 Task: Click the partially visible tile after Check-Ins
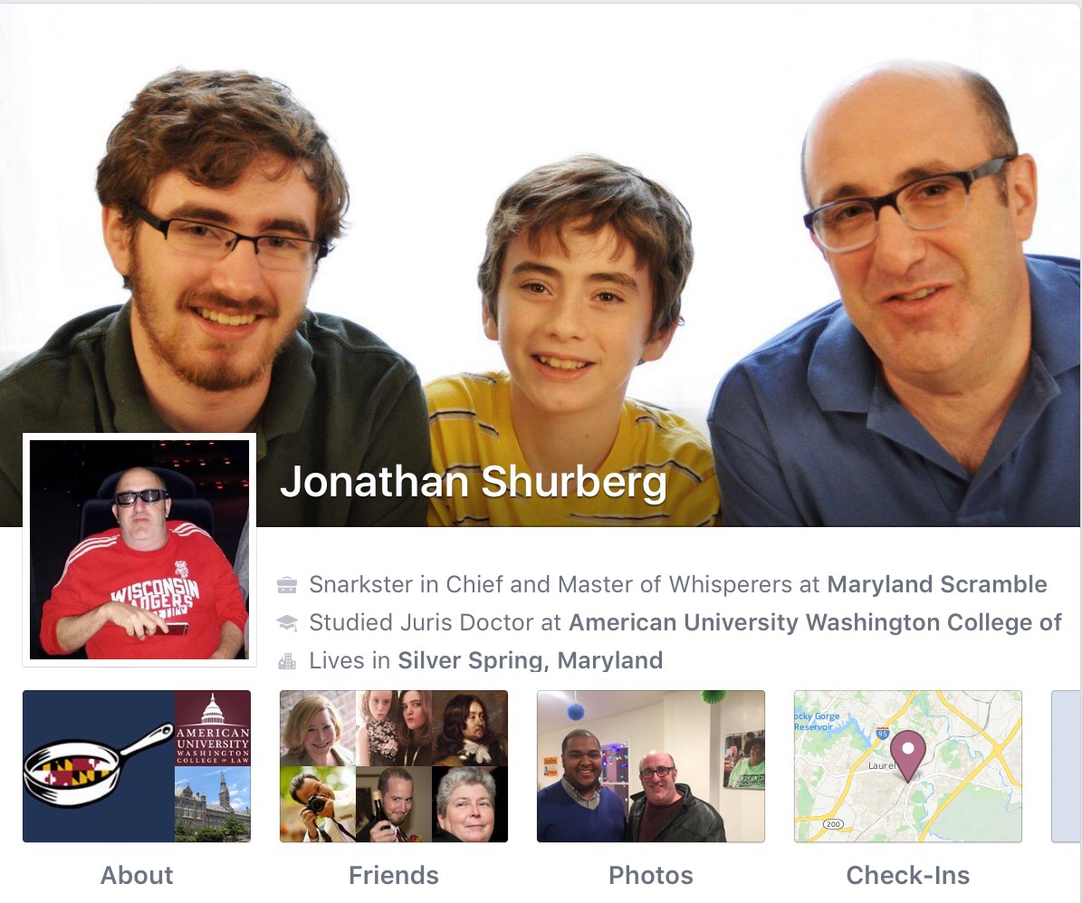coord(1066,765)
